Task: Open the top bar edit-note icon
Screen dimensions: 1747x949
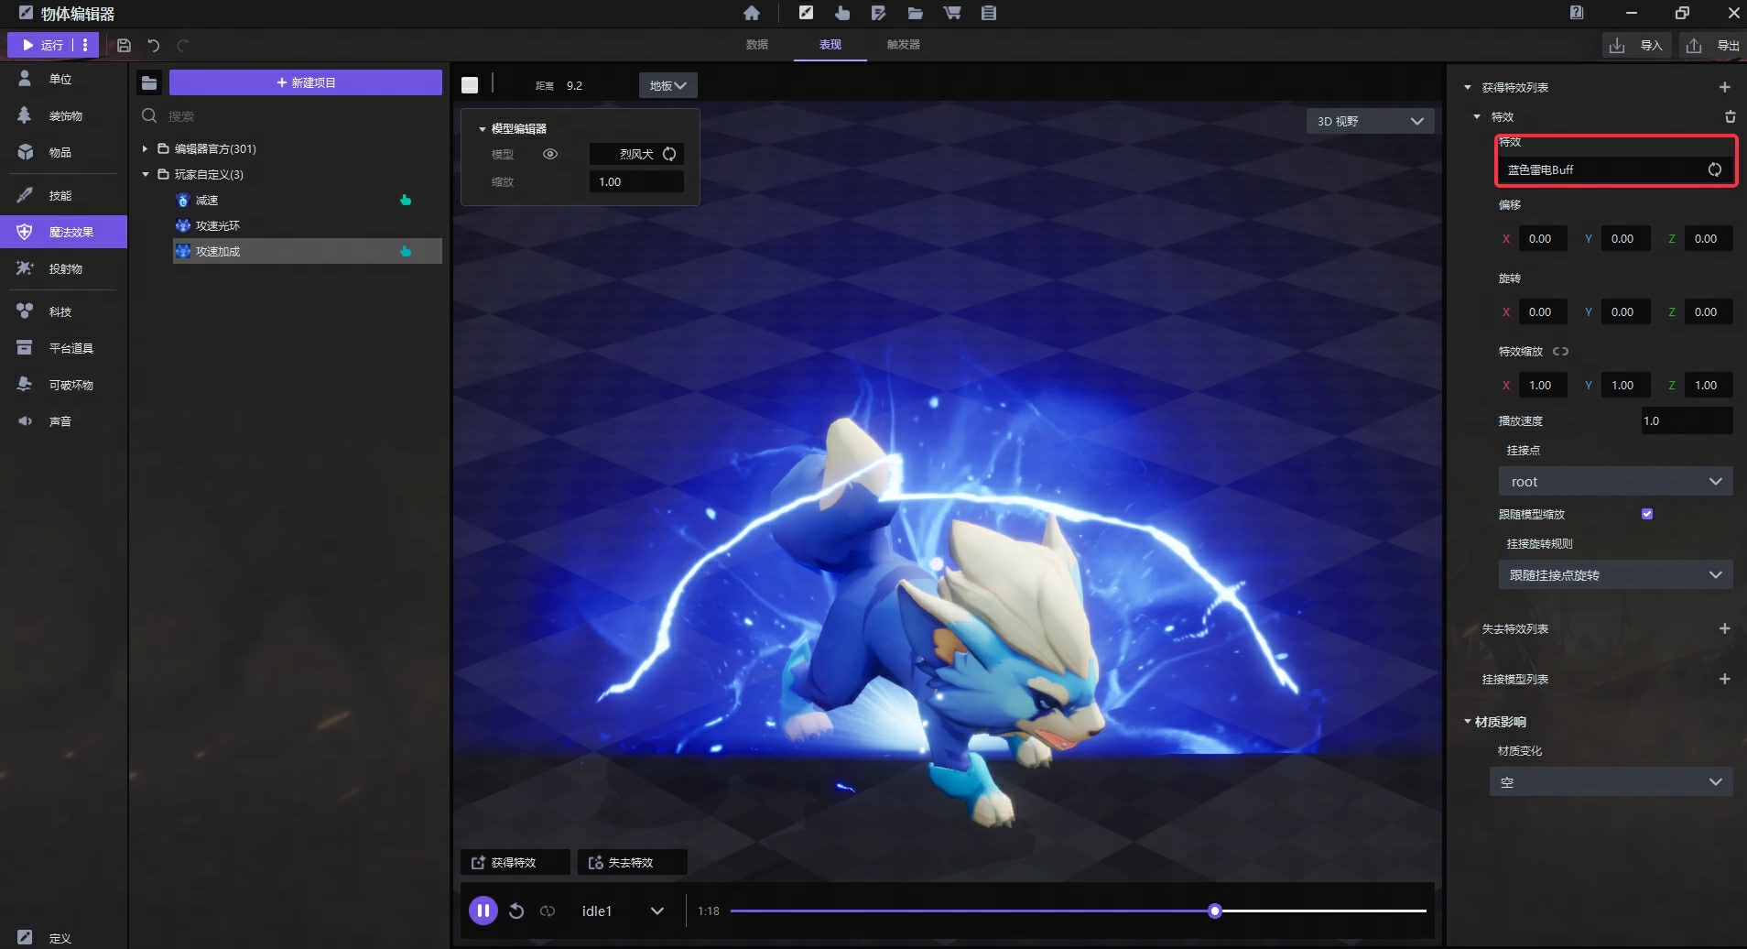Action: pos(879,13)
